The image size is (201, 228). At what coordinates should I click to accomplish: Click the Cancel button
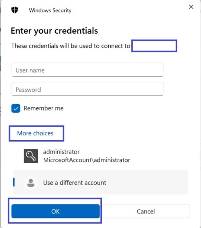(x=146, y=211)
